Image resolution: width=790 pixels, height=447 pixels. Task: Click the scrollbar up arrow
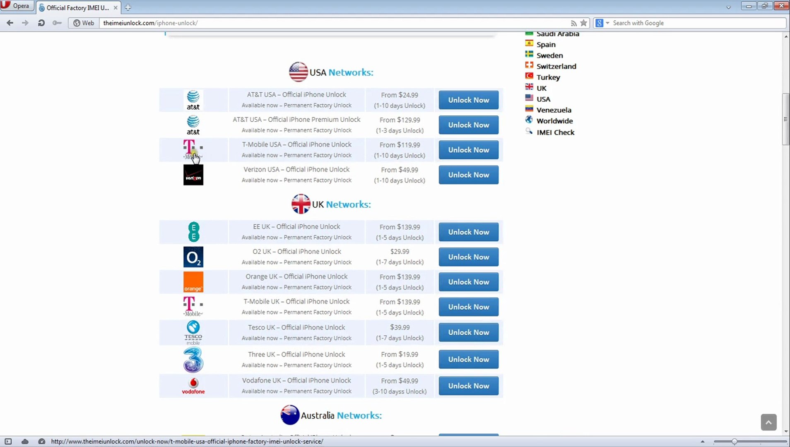pos(786,36)
